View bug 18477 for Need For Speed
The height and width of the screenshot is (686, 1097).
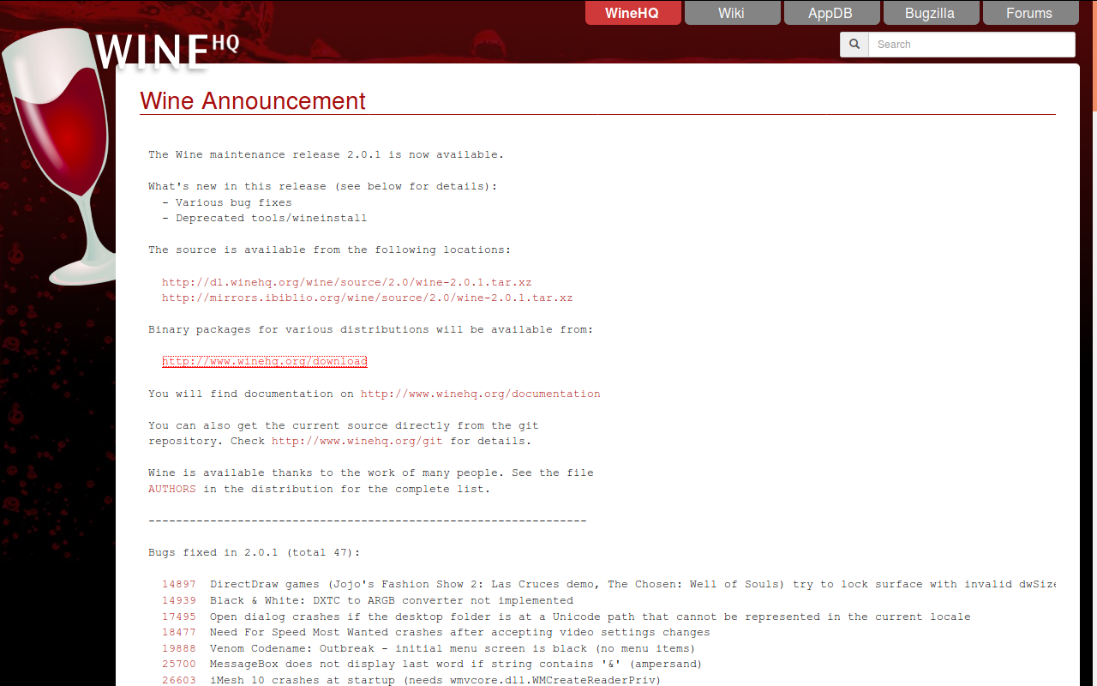178,632
